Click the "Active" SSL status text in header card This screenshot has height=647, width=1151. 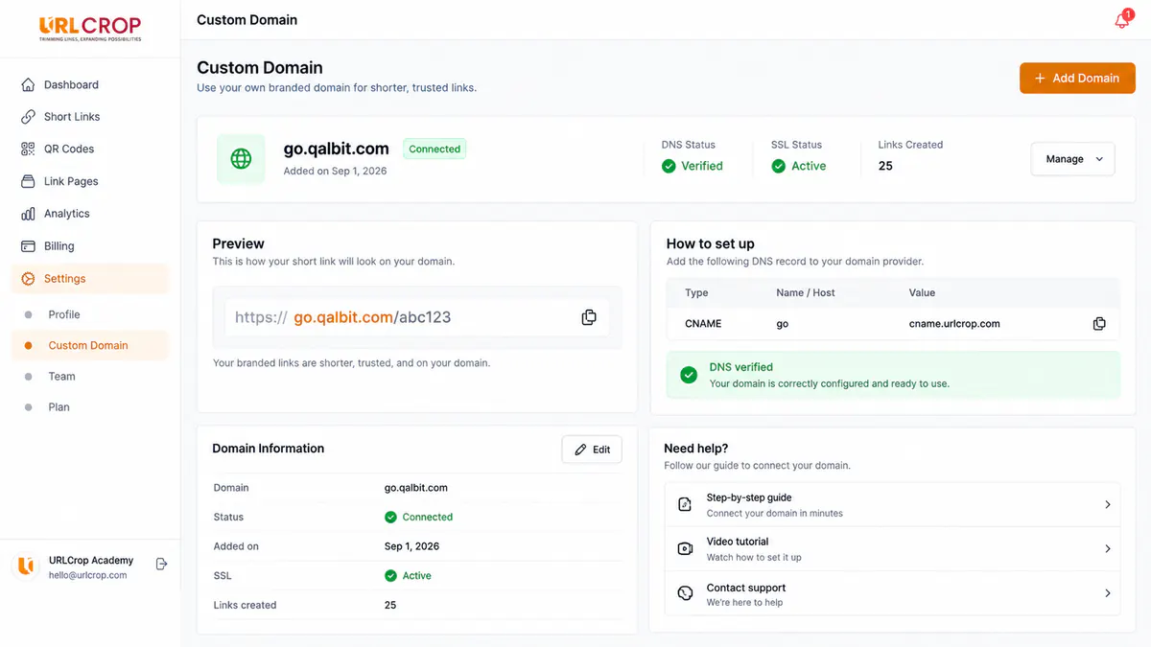[809, 166]
